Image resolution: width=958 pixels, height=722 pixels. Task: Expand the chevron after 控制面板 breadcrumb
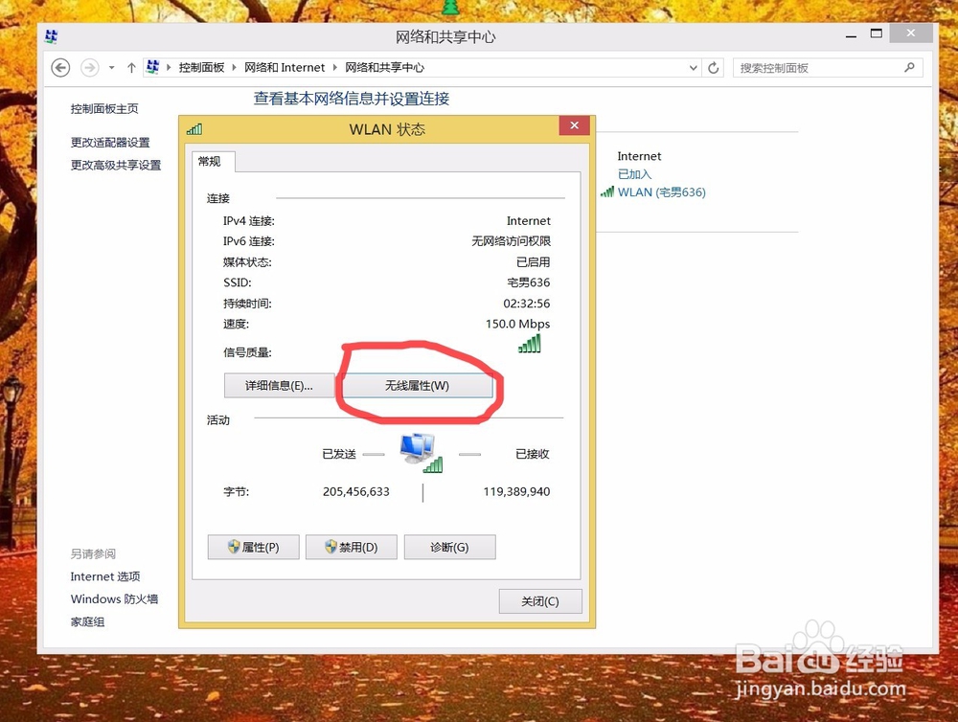click(x=233, y=67)
